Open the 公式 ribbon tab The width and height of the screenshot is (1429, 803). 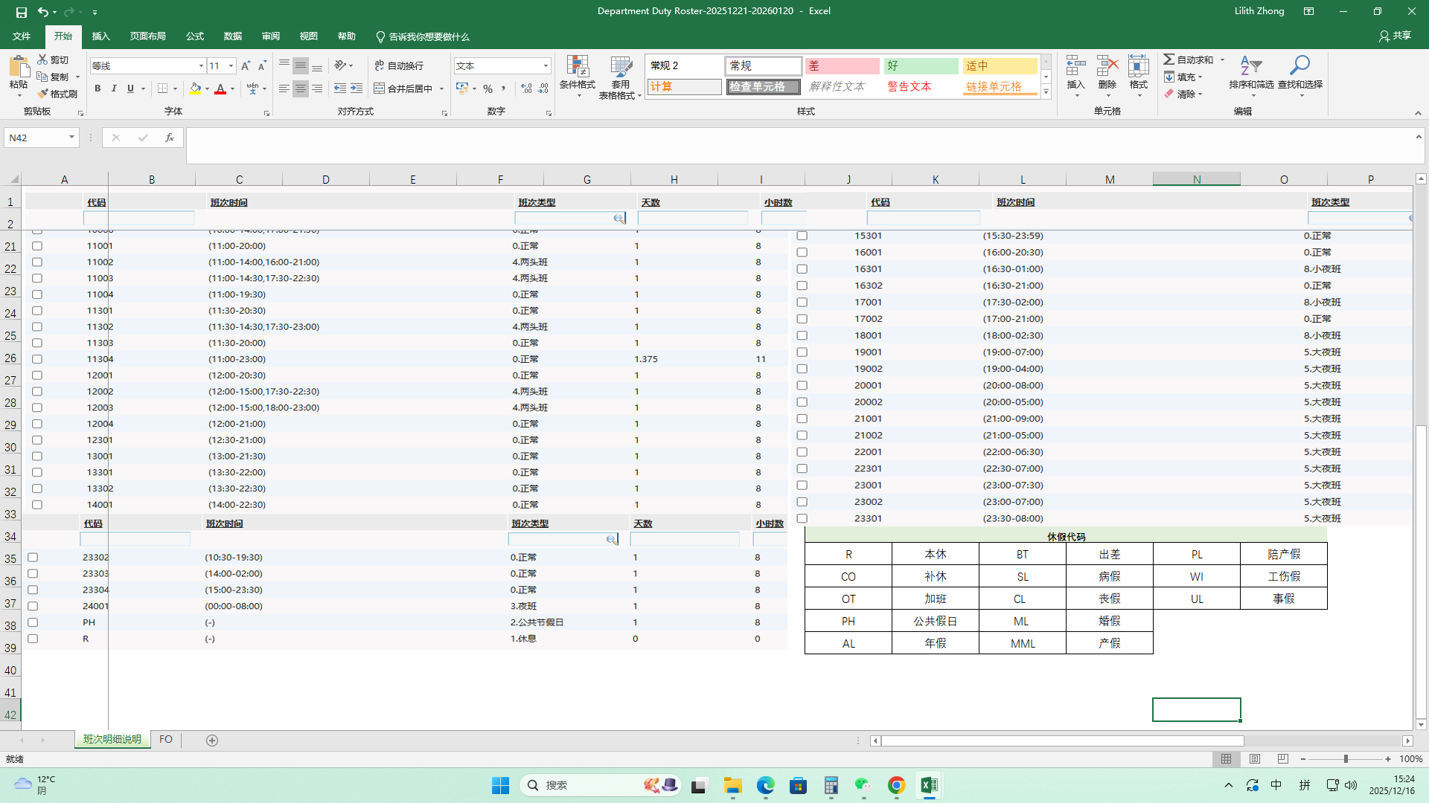pos(195,36)
